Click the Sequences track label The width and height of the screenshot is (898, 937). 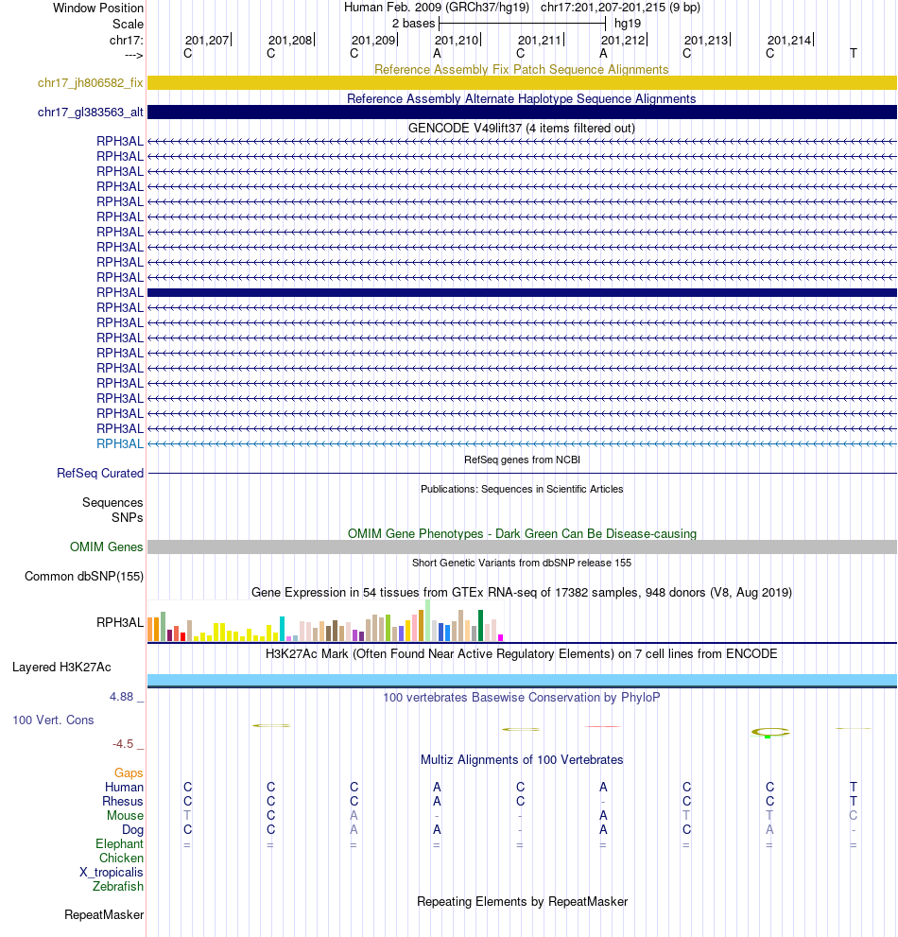click(112, 502)
